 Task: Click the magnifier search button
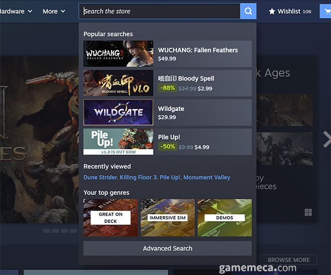pyautogui.click(x=248, y=11)
